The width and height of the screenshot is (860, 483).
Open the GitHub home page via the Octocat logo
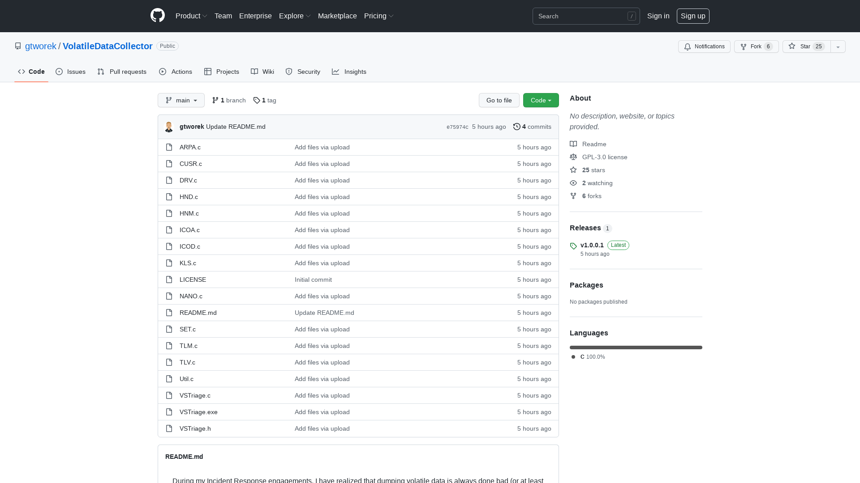click(x=157, y=16)
